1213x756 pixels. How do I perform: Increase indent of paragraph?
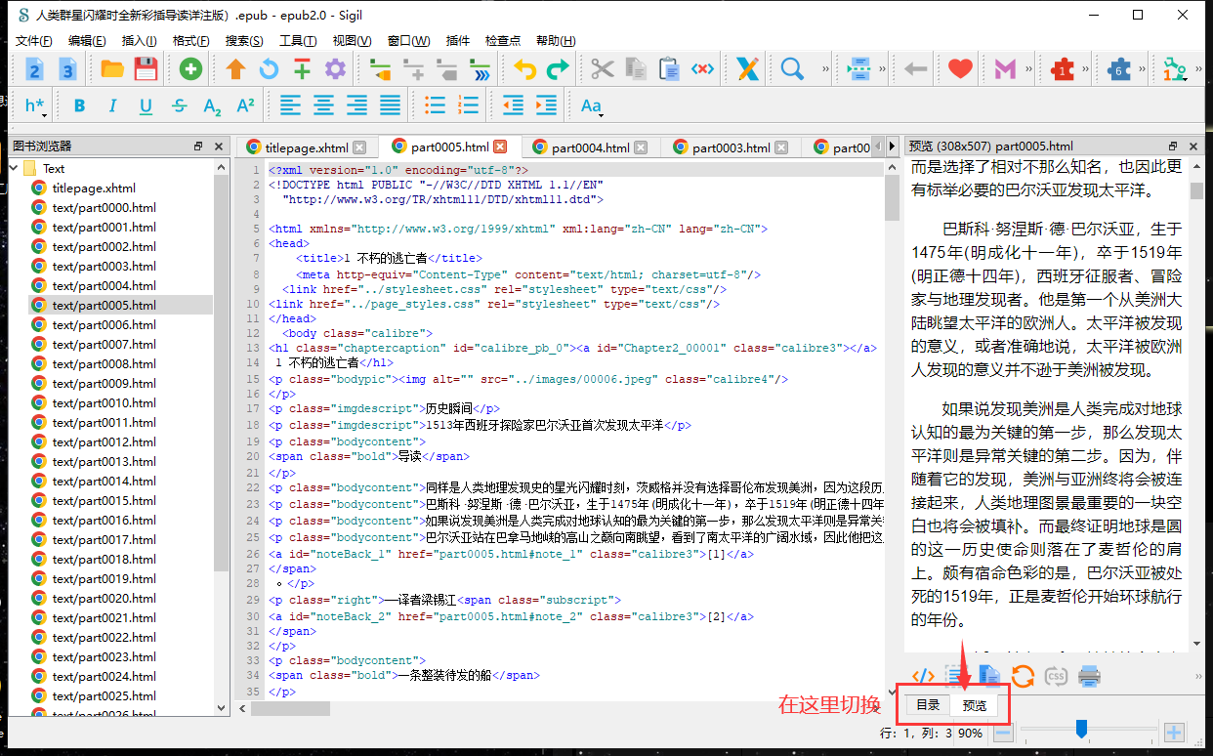coord(547,105)
